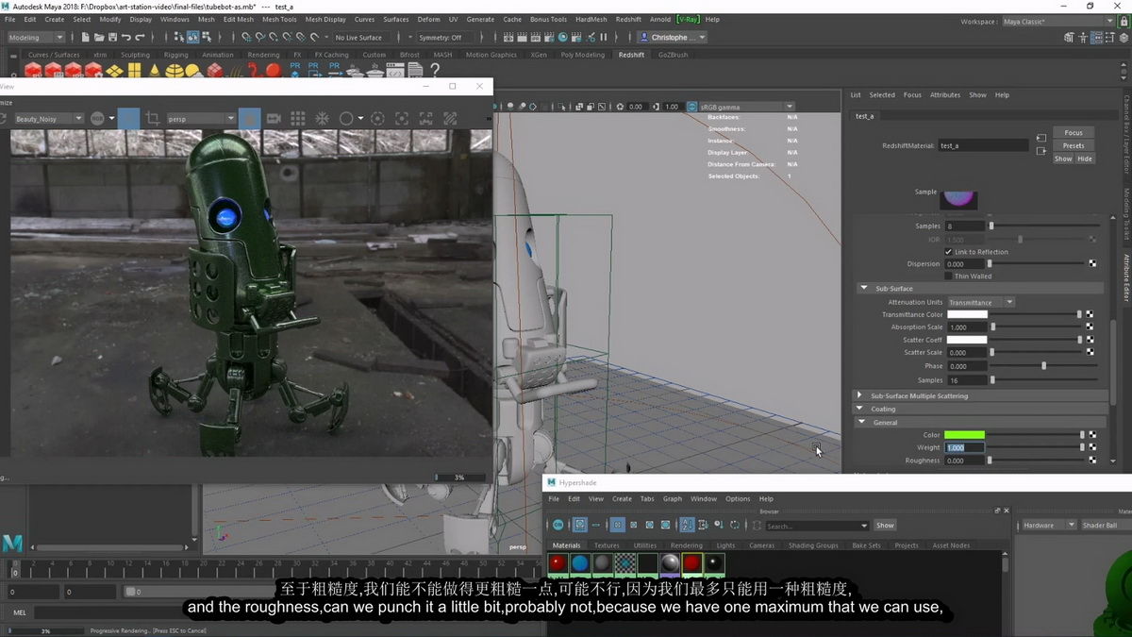Open the Hardware renderer dropdown
Image resolution: width=1132 pixels, height=637 pixels.
pos(1048,525)
